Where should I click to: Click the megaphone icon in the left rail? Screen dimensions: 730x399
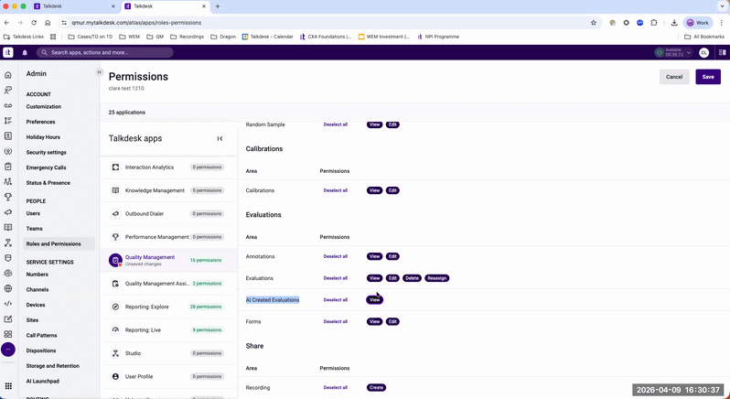(x=8, y=212)
